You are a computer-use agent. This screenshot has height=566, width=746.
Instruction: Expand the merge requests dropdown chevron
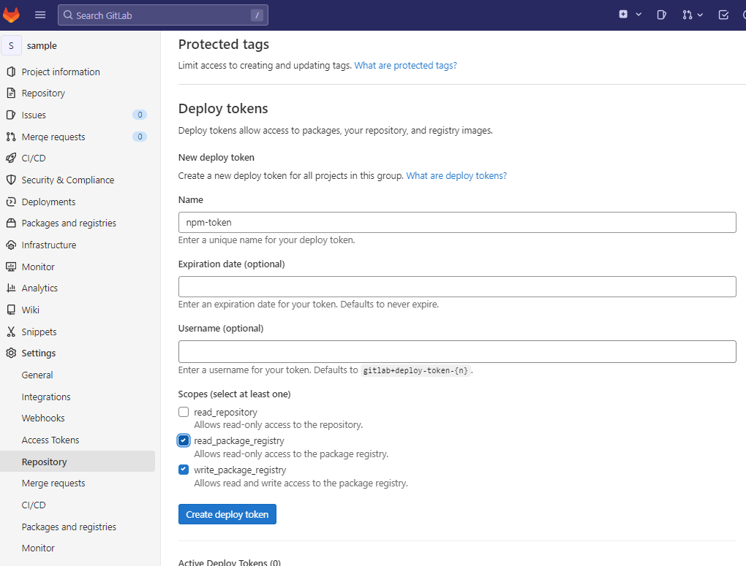click(x=699, y=14)
